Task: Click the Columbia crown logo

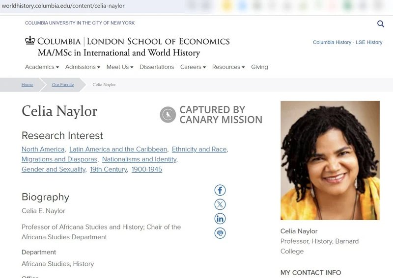Action: [30, 40]
